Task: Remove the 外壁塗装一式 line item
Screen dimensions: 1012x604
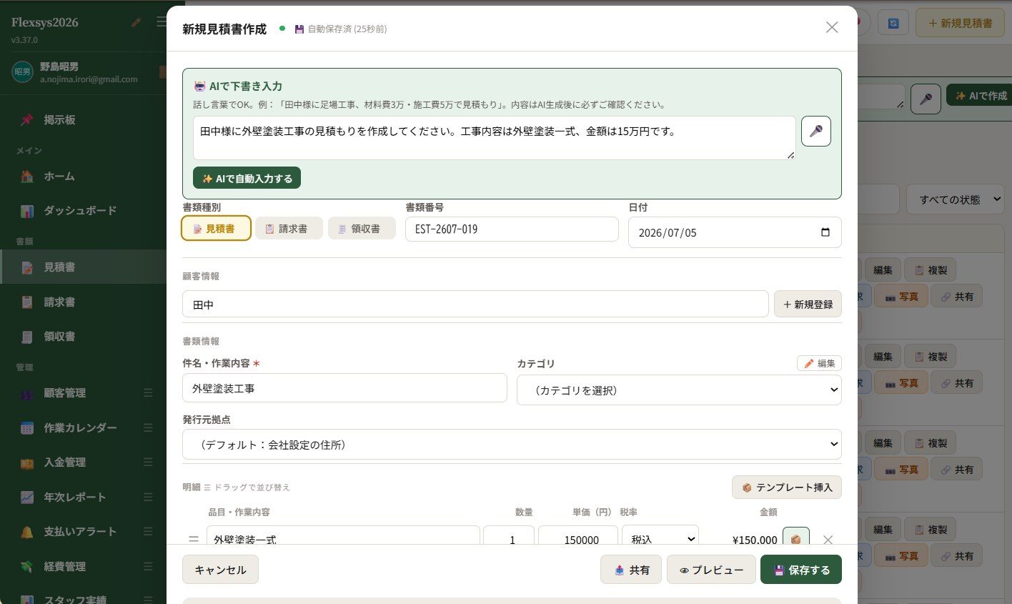Action: coord(828,540)
